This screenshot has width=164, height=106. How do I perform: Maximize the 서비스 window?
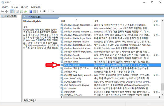[x=152, y=2]
